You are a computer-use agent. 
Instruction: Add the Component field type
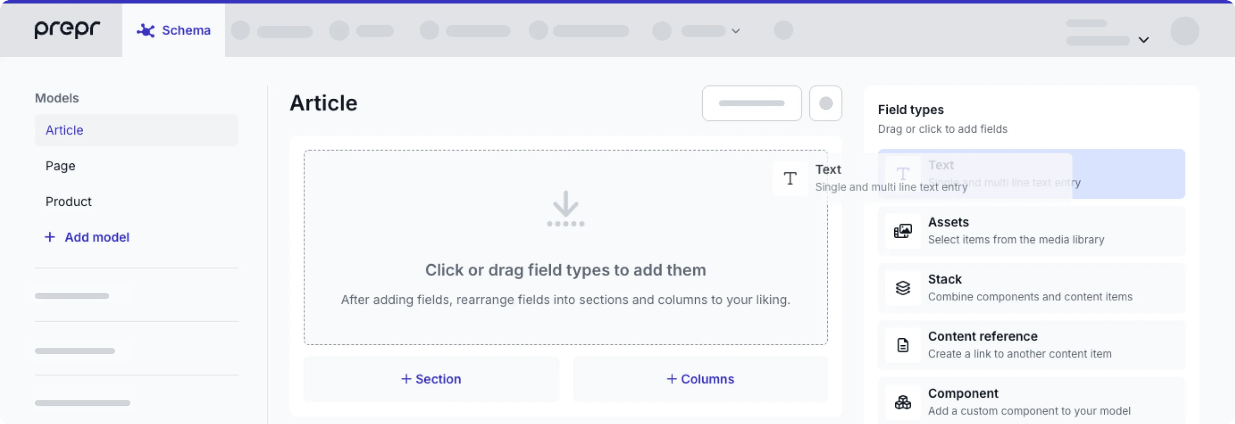pos(1031,401)
